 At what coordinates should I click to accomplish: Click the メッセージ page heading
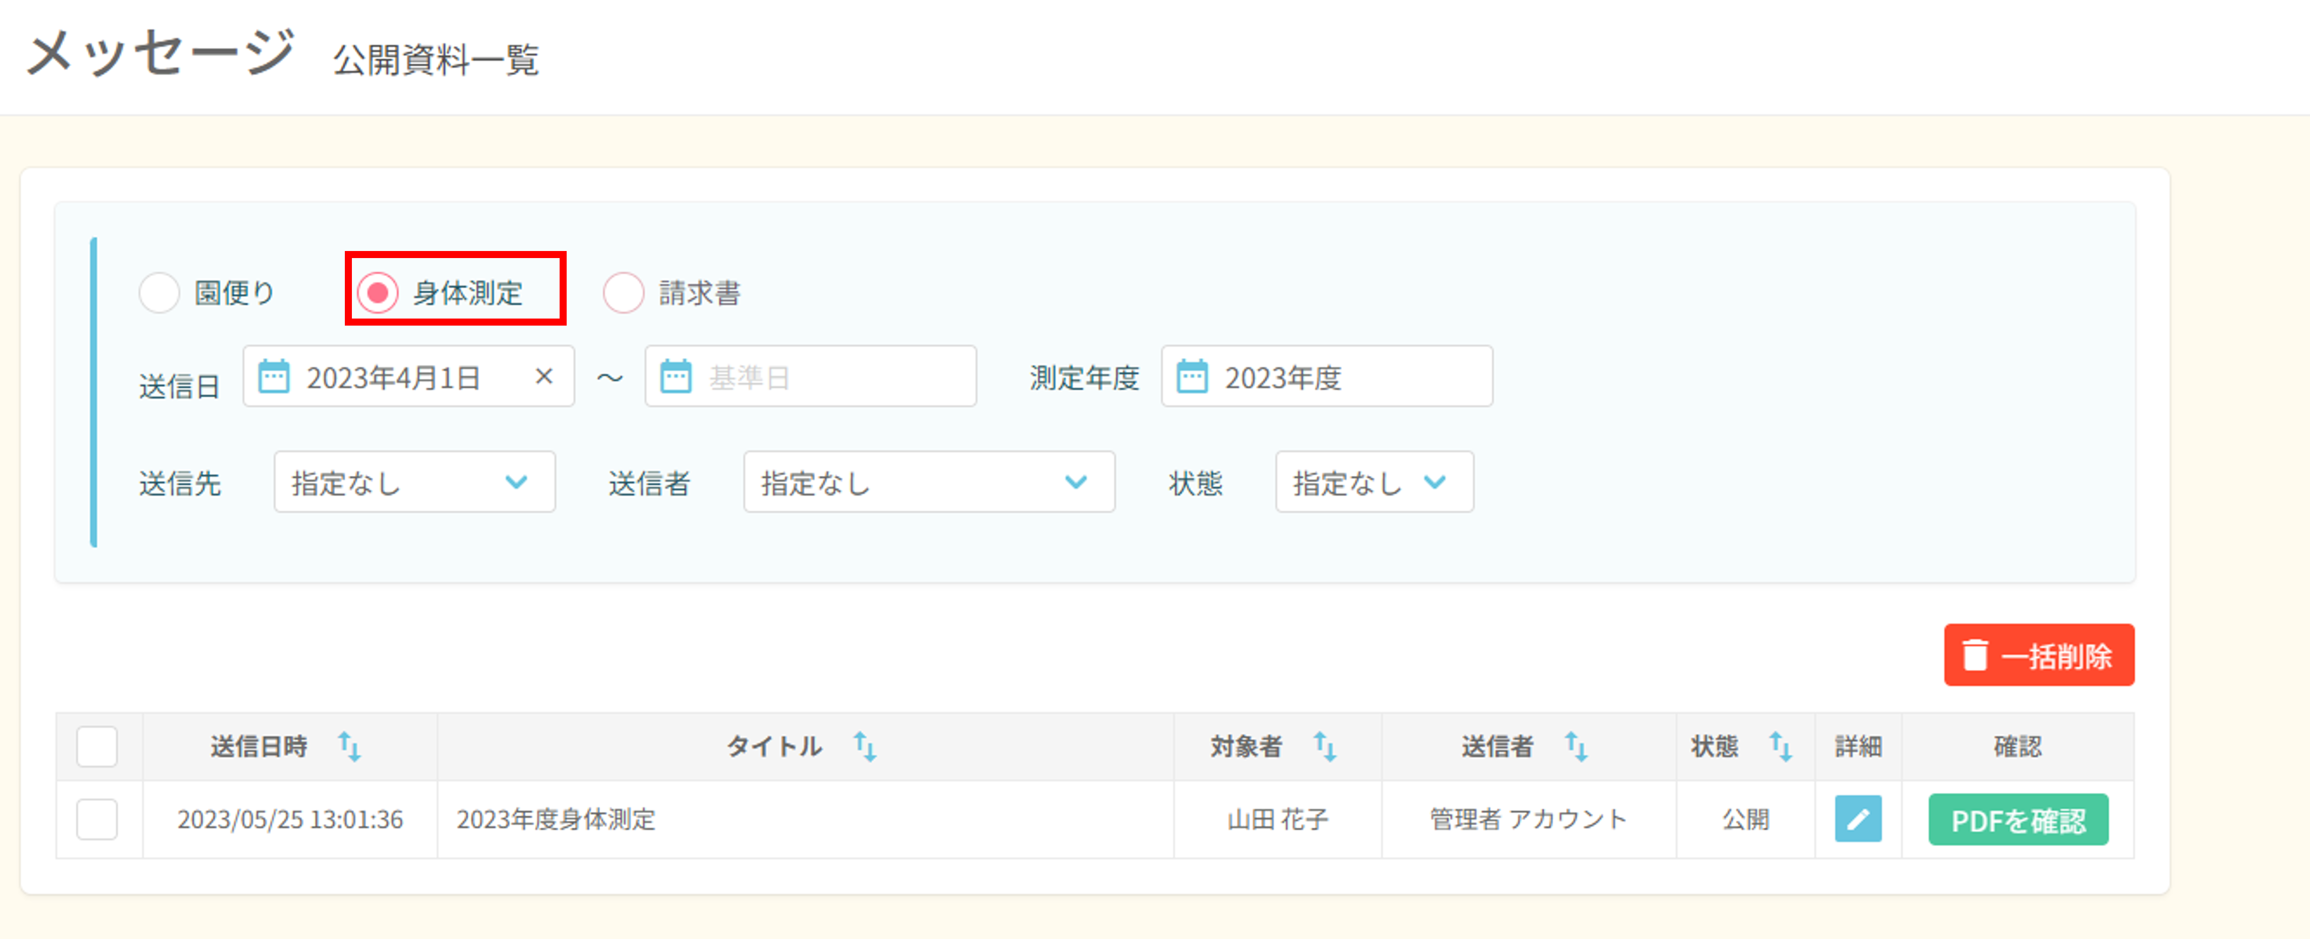click(160, 52)
